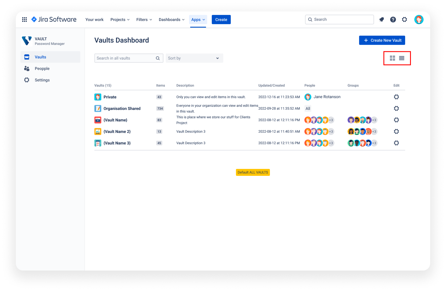Open settings for Organisation Shared vault
446x291 pixels.
(396, 108)
